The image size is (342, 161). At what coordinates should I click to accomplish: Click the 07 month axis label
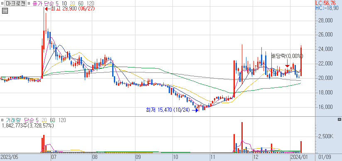click(54, 157)
